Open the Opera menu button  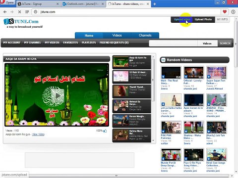tap(7, 2)
